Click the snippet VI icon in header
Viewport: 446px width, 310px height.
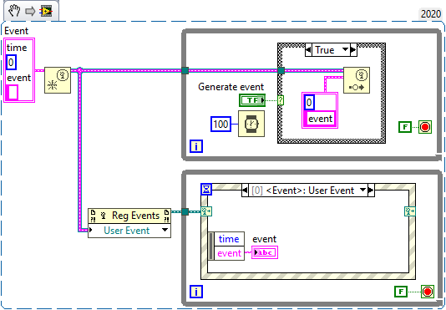pyautogui.click(x=47, y=11)
